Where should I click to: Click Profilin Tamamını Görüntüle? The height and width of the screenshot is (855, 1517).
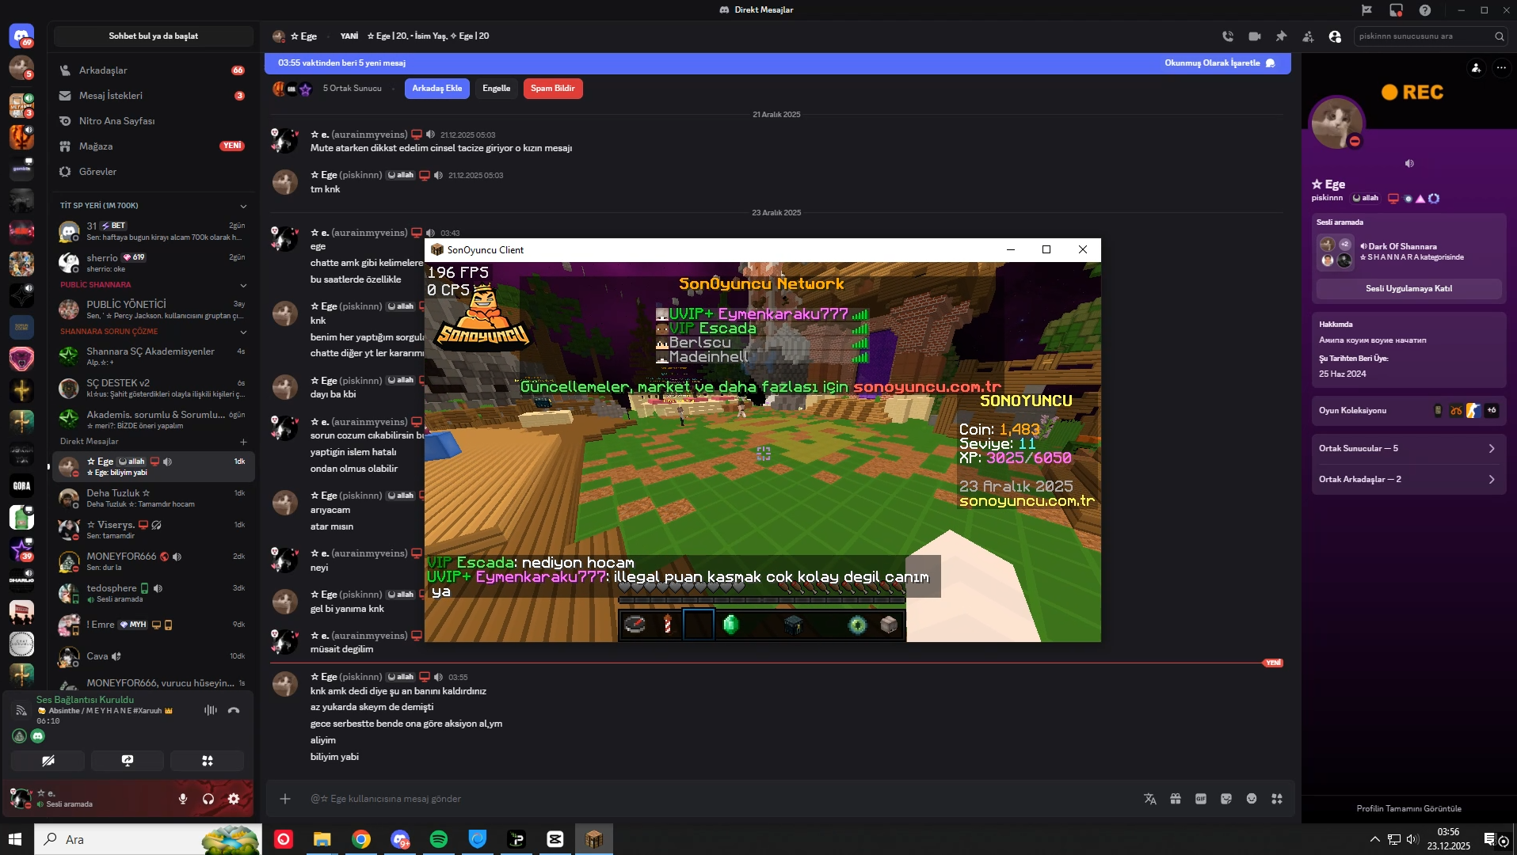click(1408, 808)
